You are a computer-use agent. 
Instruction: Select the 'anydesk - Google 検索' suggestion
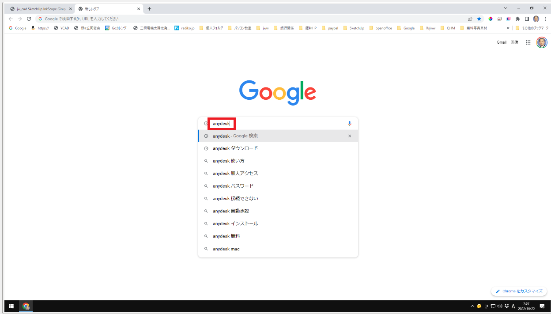278,136
